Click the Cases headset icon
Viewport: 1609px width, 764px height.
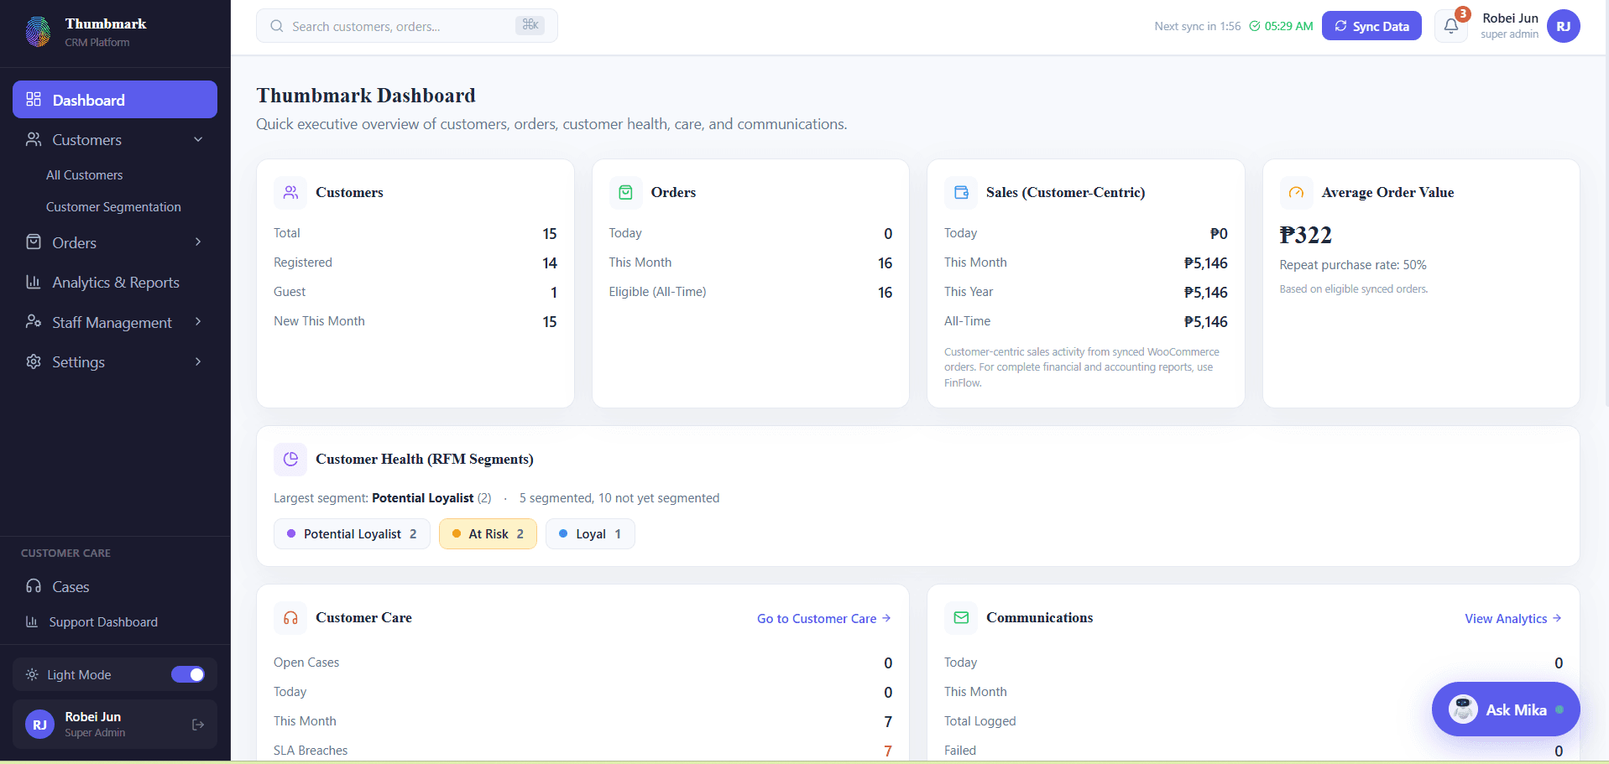[x=34, y=586]
